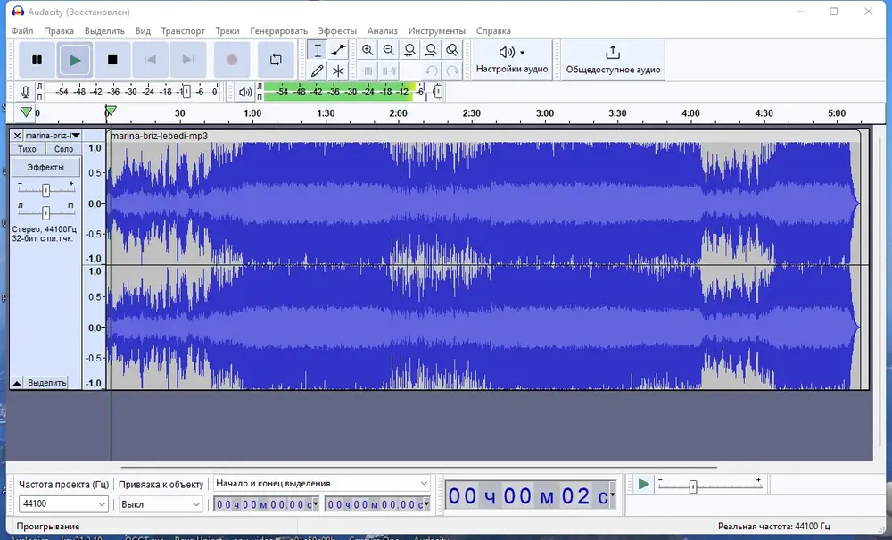Click Общедоступное аудио share button
This screenshot has width=892, height=540.
tap(613, 60)
